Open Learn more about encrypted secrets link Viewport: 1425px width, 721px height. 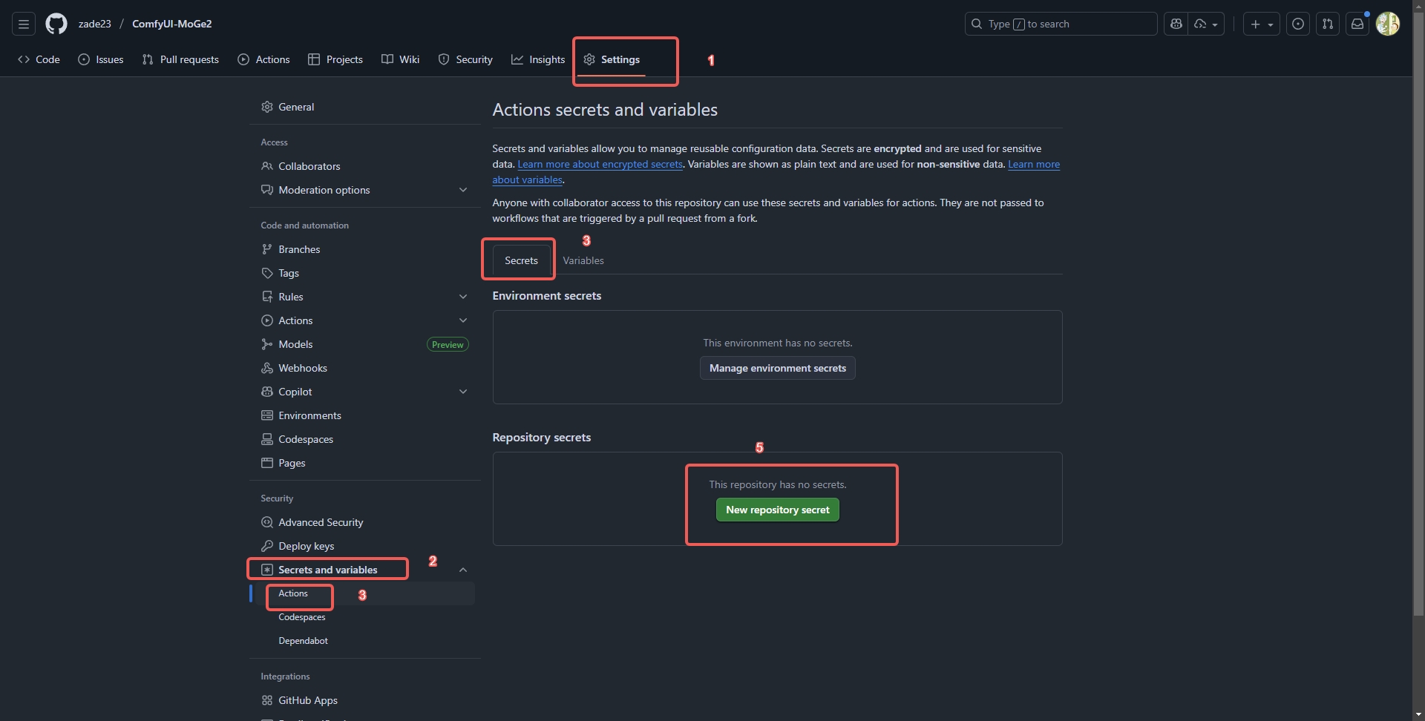(x=600, y=164)
